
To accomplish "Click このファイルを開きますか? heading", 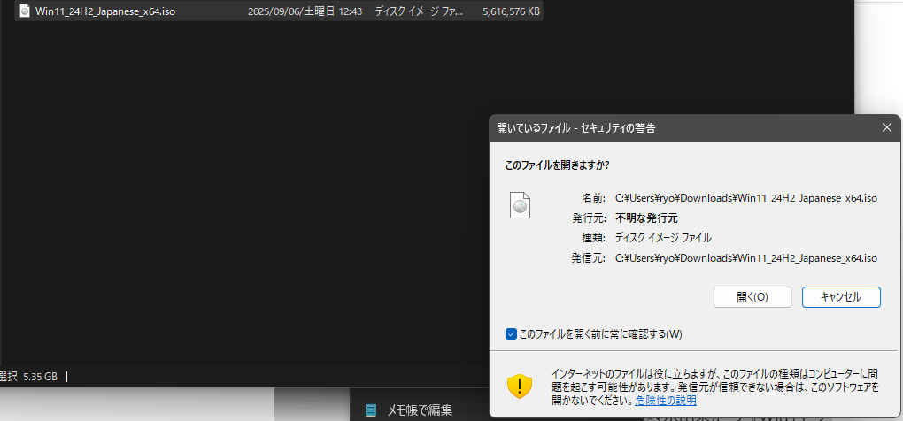I will 558,165.
